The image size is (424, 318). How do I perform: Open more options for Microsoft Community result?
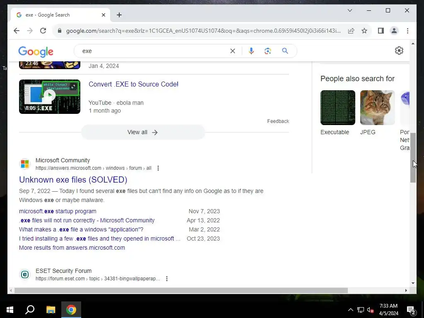coord(158,168)
